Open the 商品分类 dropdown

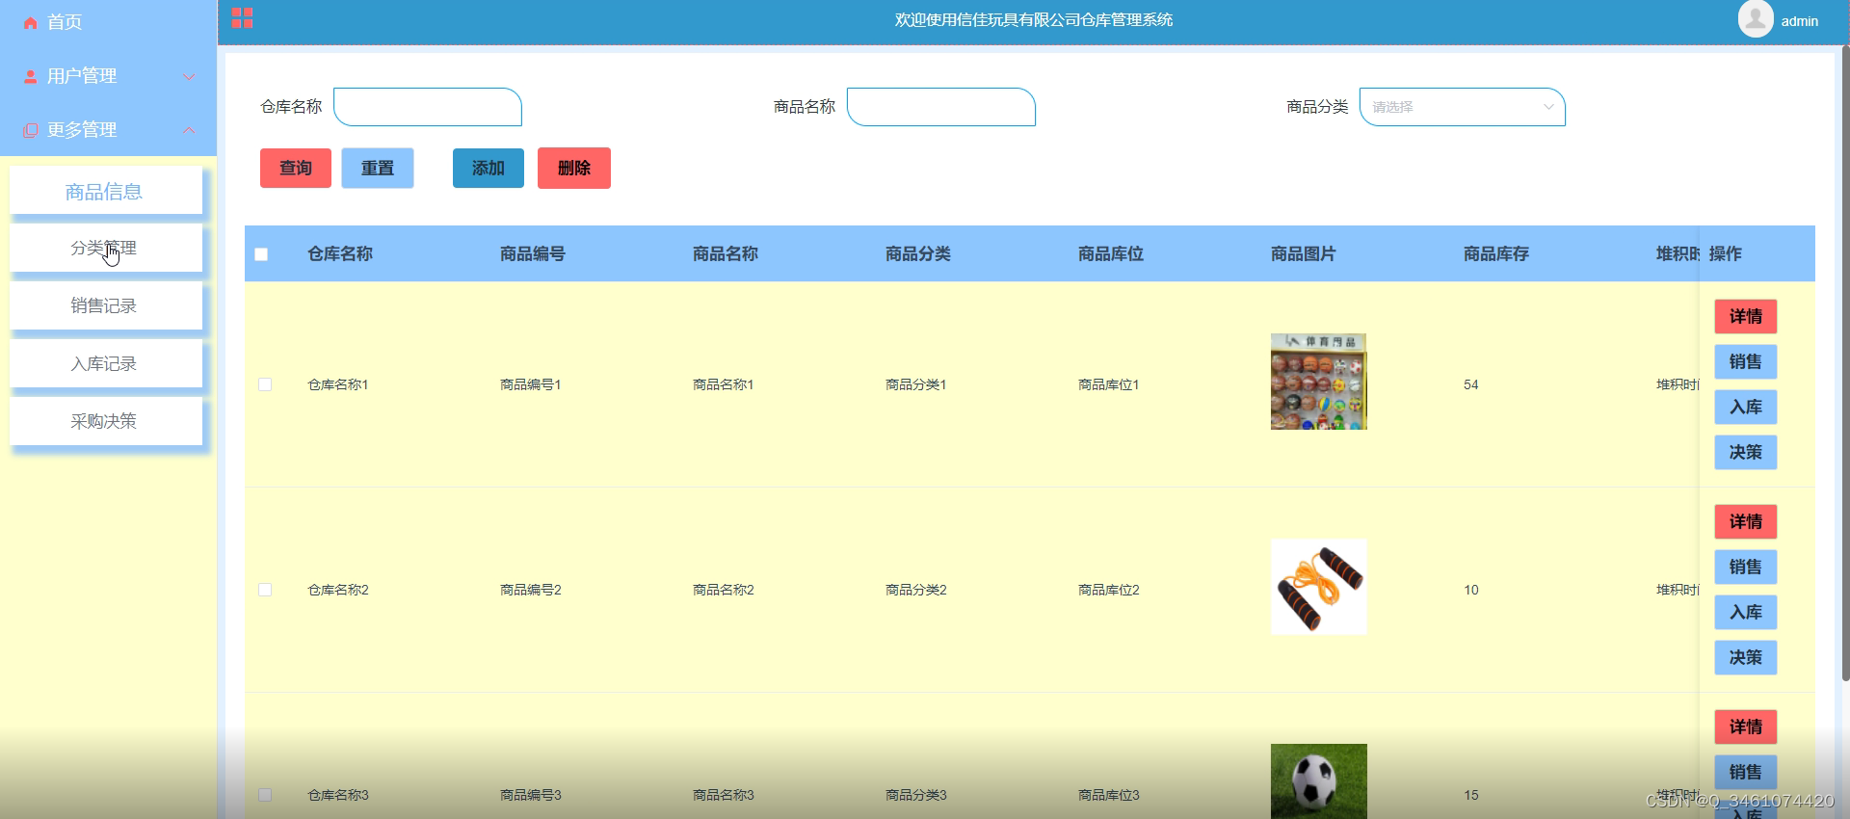1462,107
